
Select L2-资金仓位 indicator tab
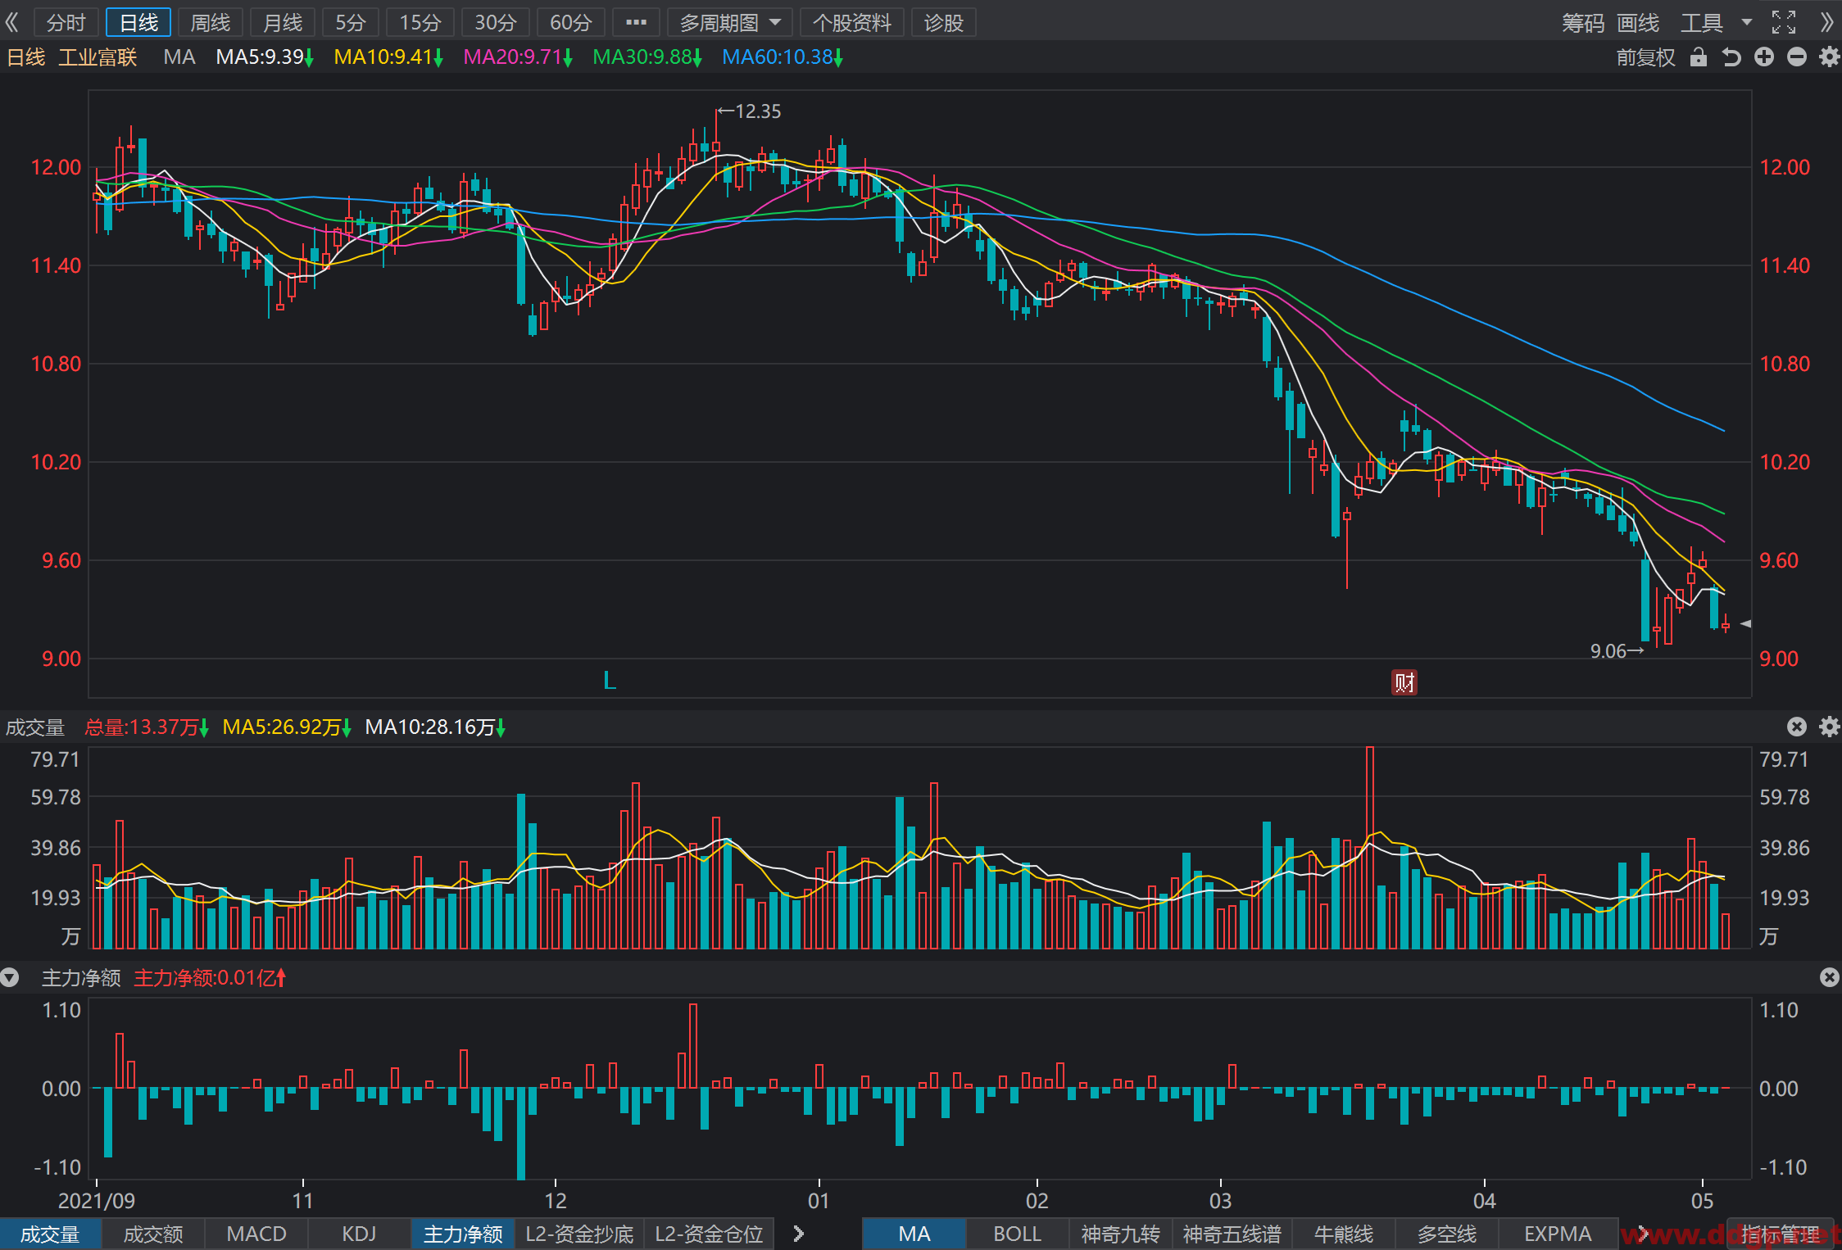(709, 1234)
